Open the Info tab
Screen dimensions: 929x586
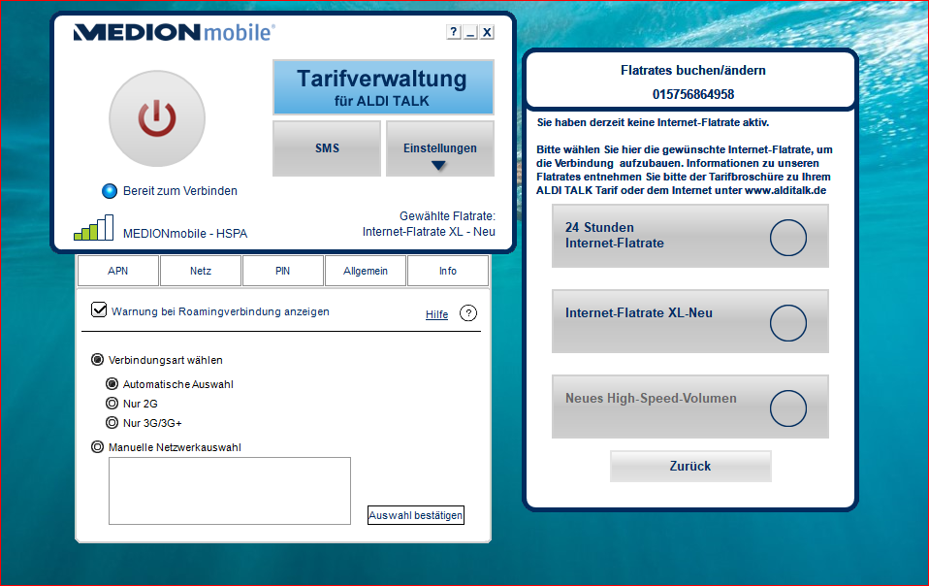[447, 271]
